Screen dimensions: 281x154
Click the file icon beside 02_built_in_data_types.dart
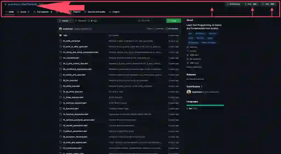pyautogui.click(x=61, y=47)
